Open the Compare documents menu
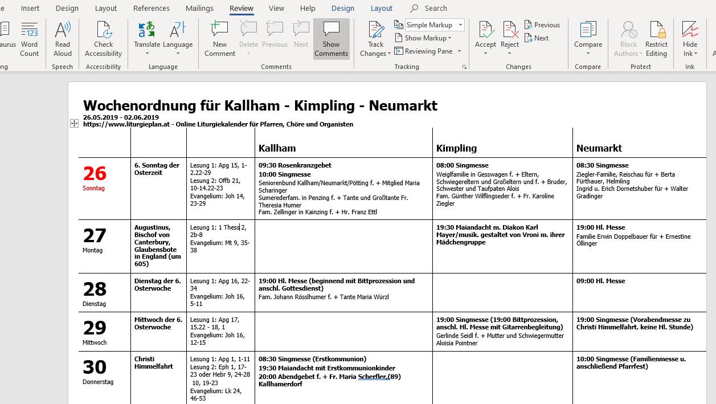The height and width of the screenshot is (404, 716). 588,39
